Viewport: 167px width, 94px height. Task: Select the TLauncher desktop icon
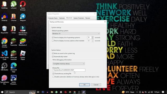click(14, 42)
